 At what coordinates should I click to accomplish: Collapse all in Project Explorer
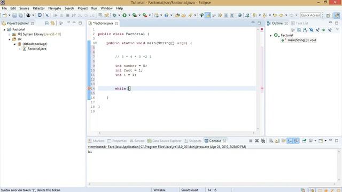point(46,23)
